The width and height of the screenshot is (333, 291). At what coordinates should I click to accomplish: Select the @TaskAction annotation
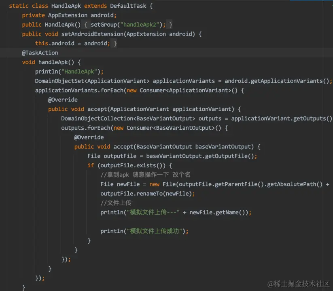pos(40,53)
